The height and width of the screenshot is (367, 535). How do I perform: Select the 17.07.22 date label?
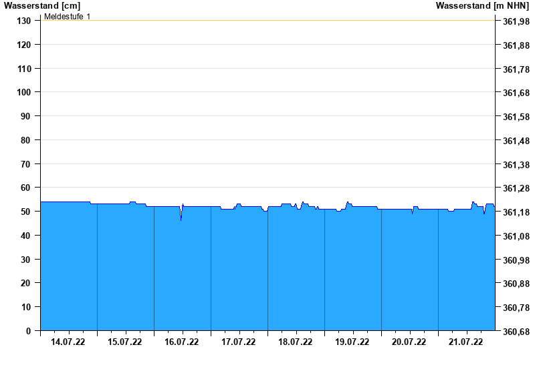[x=239, y=342]
